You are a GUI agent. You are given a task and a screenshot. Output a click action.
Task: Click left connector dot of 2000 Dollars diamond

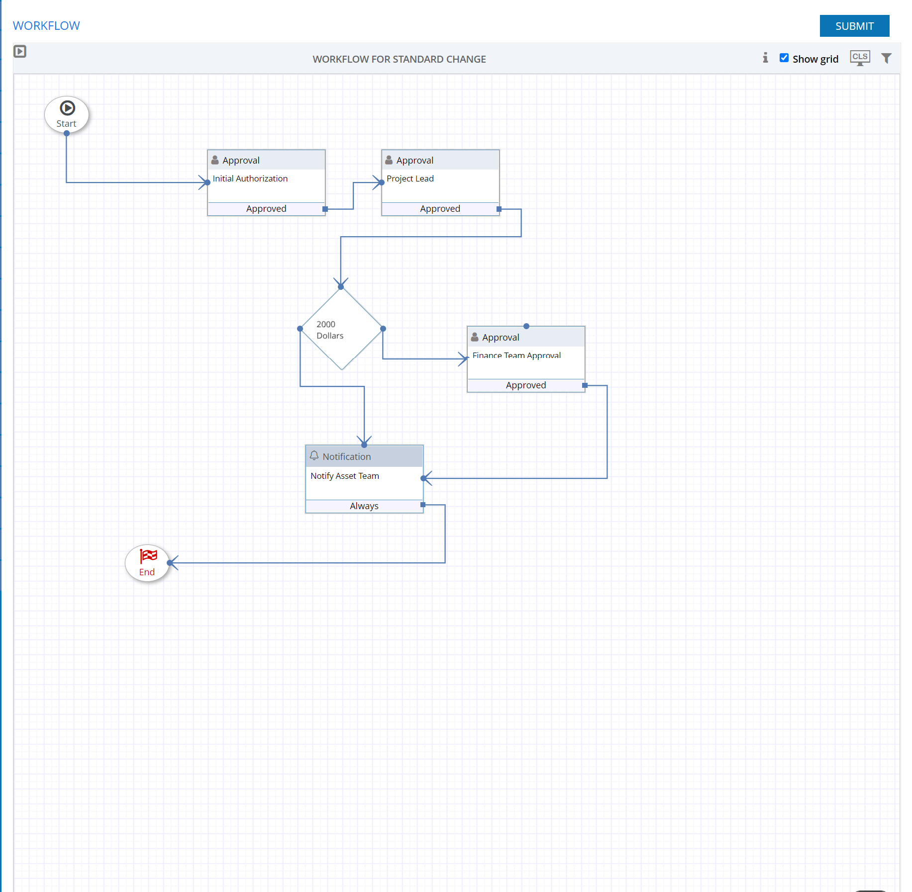[x=300, y=329]
